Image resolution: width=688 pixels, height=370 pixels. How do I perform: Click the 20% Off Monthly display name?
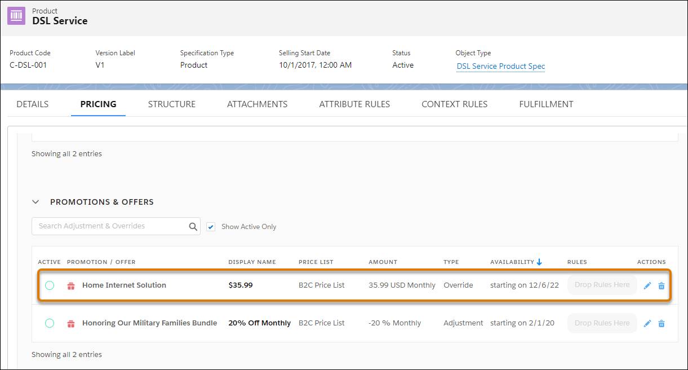[x=259, y=323]
